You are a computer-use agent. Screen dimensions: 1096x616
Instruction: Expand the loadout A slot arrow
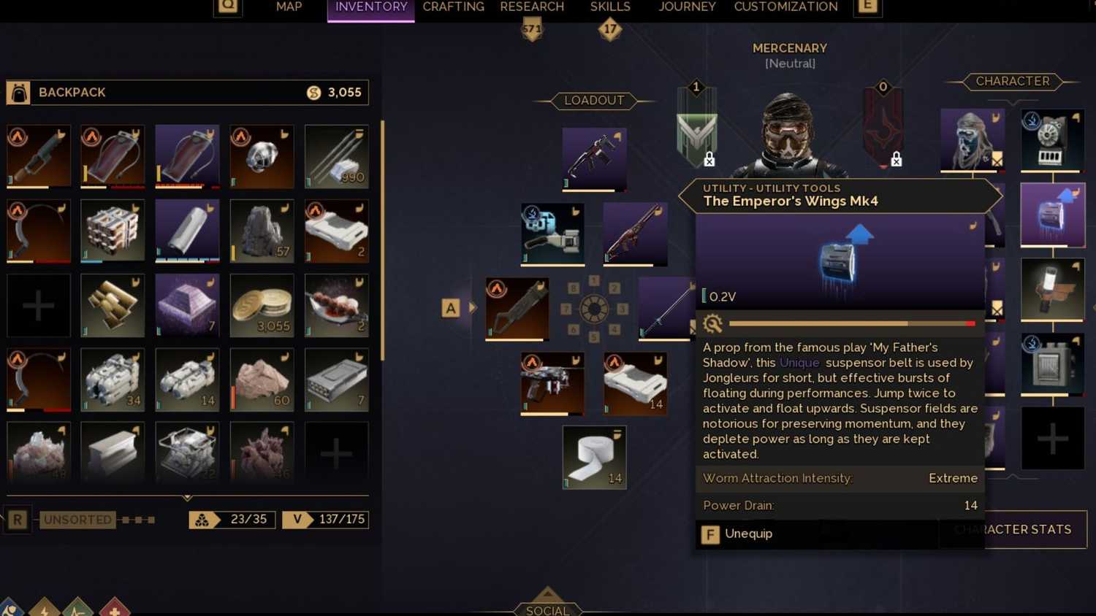click(473, 308)
